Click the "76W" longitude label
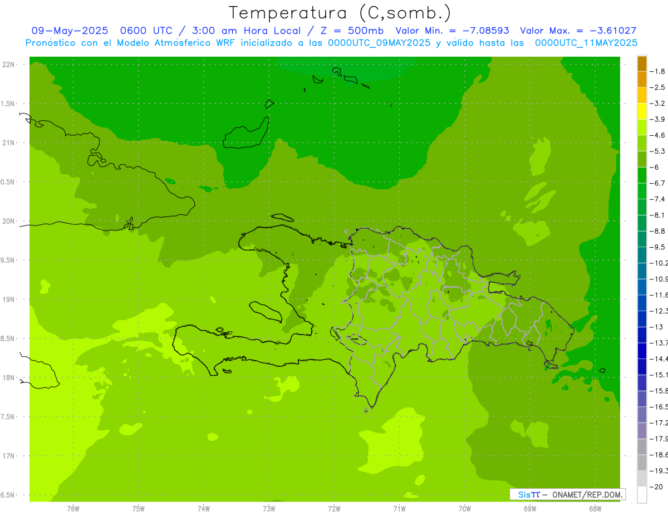668x516 pixels. tap(73, 509)
